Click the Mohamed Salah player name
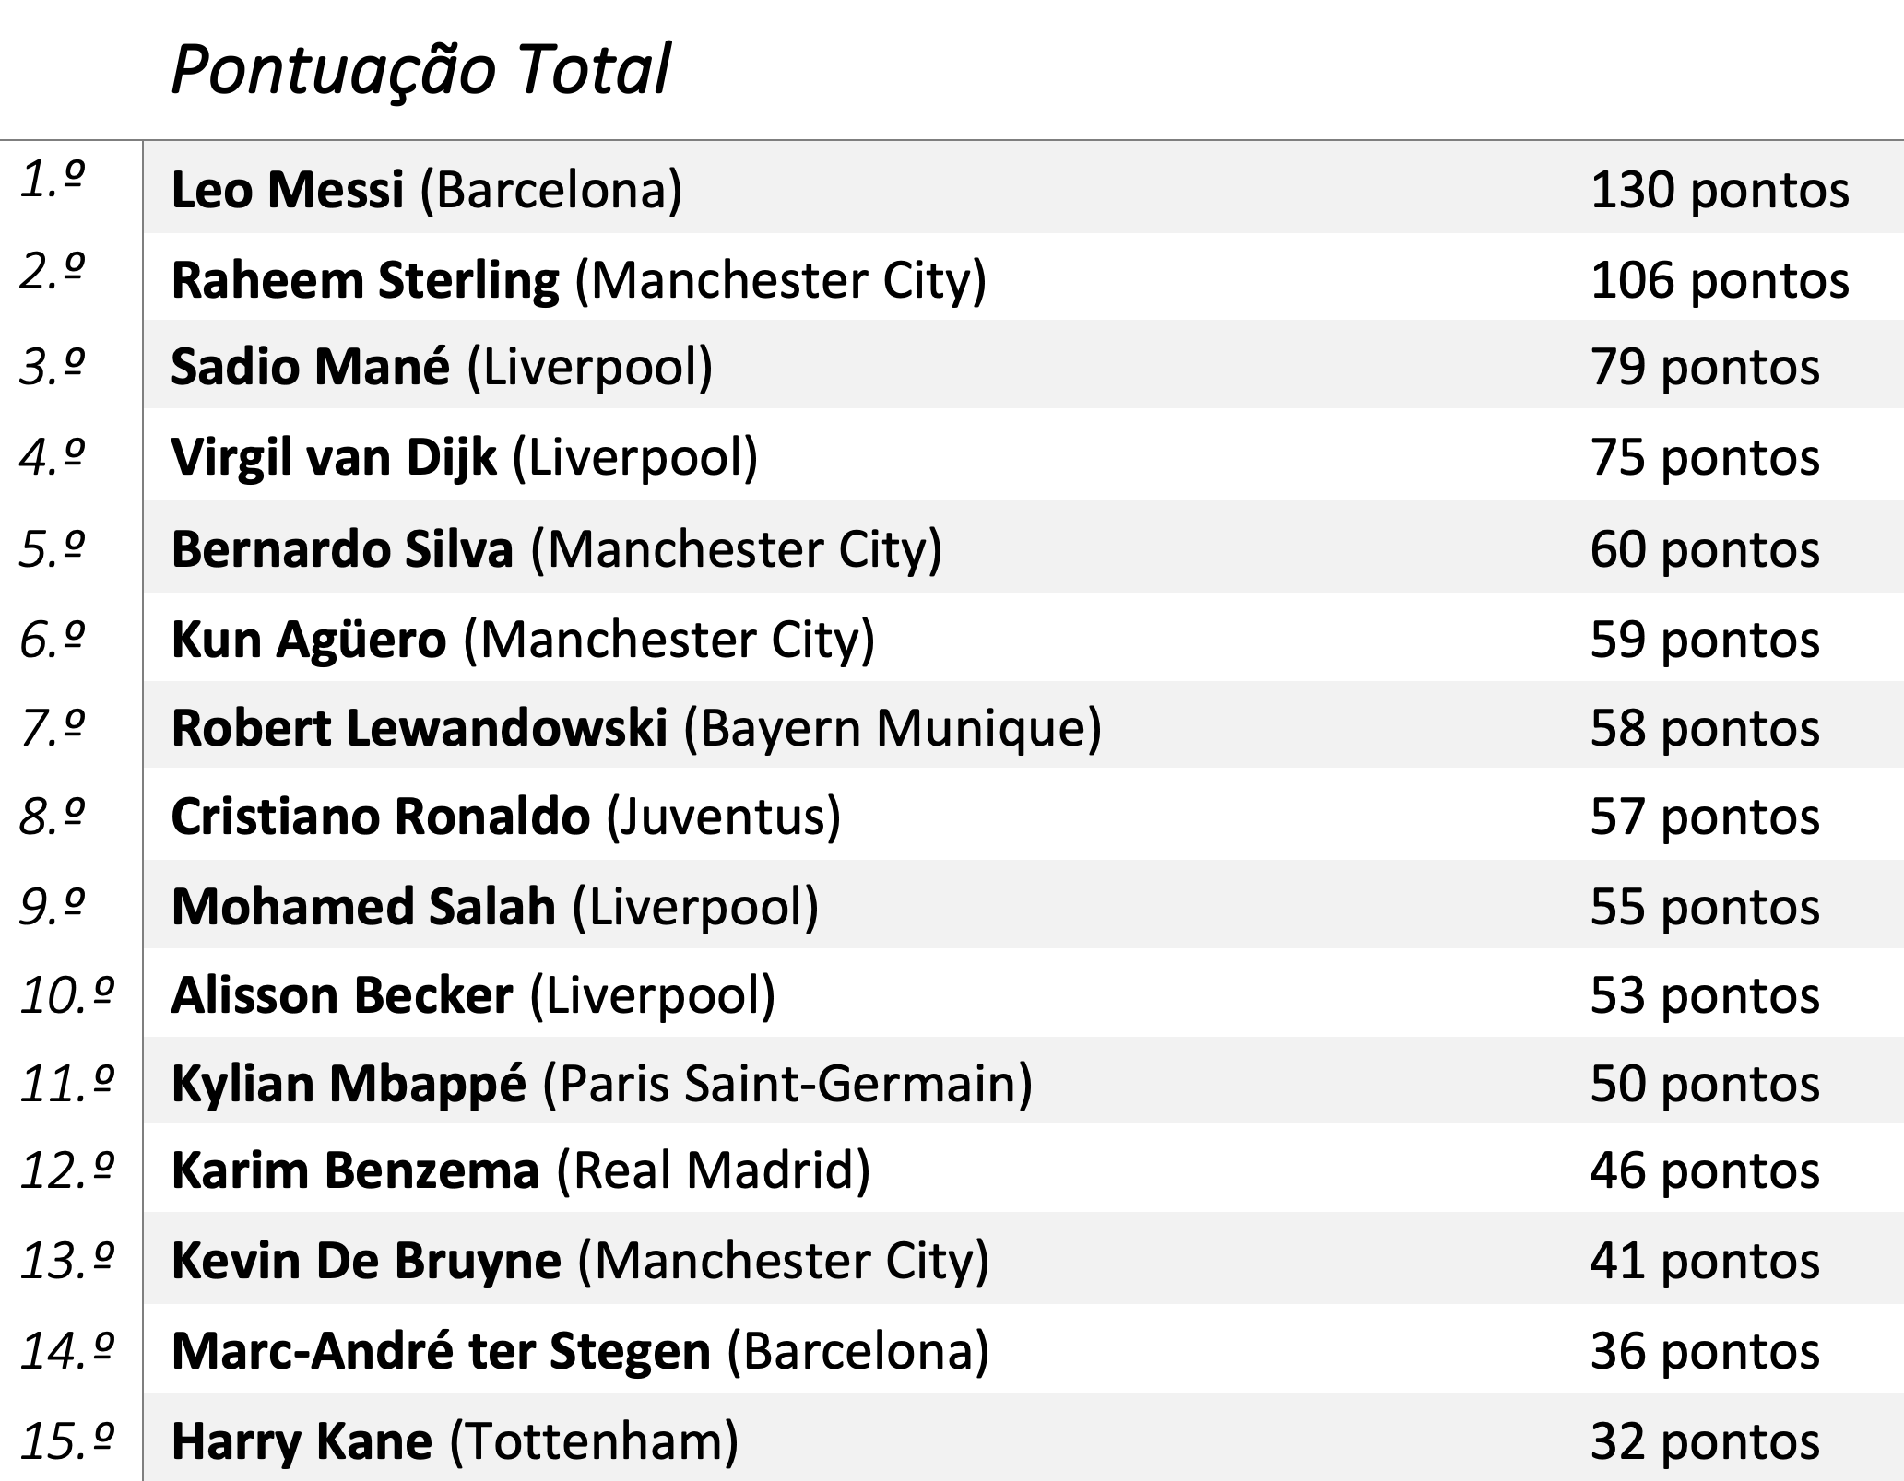This screenshot has width=1904, height=1481. pyautogui.click(x=363, y=907)
